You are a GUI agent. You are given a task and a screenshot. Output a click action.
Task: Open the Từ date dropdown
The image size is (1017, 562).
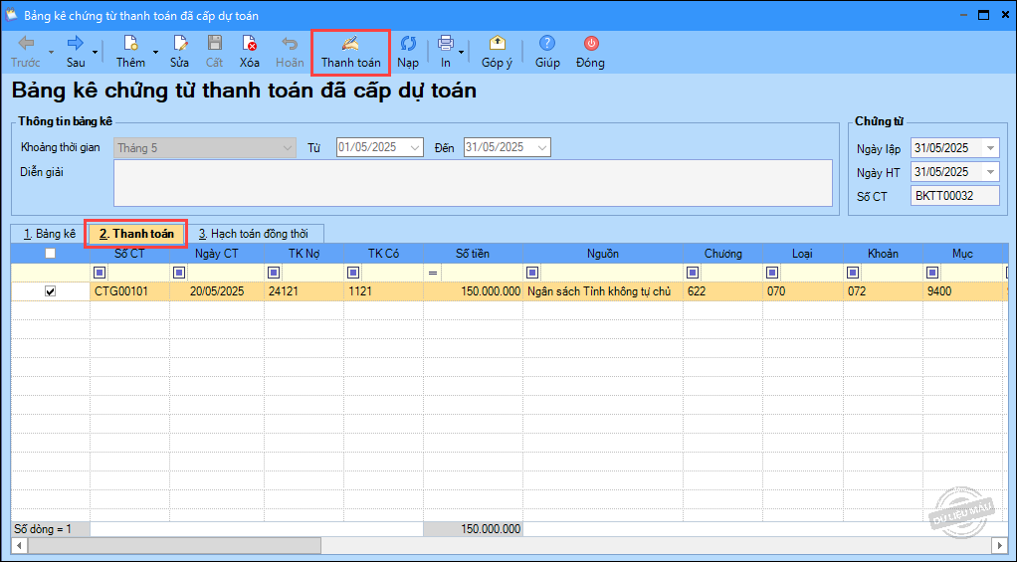click(414, 148)
